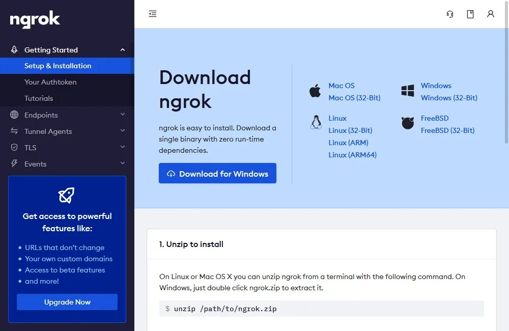Viewport: 509px width, 331px height.
Task: Click the Download for Windows button
Action: [x=217, y=173]
